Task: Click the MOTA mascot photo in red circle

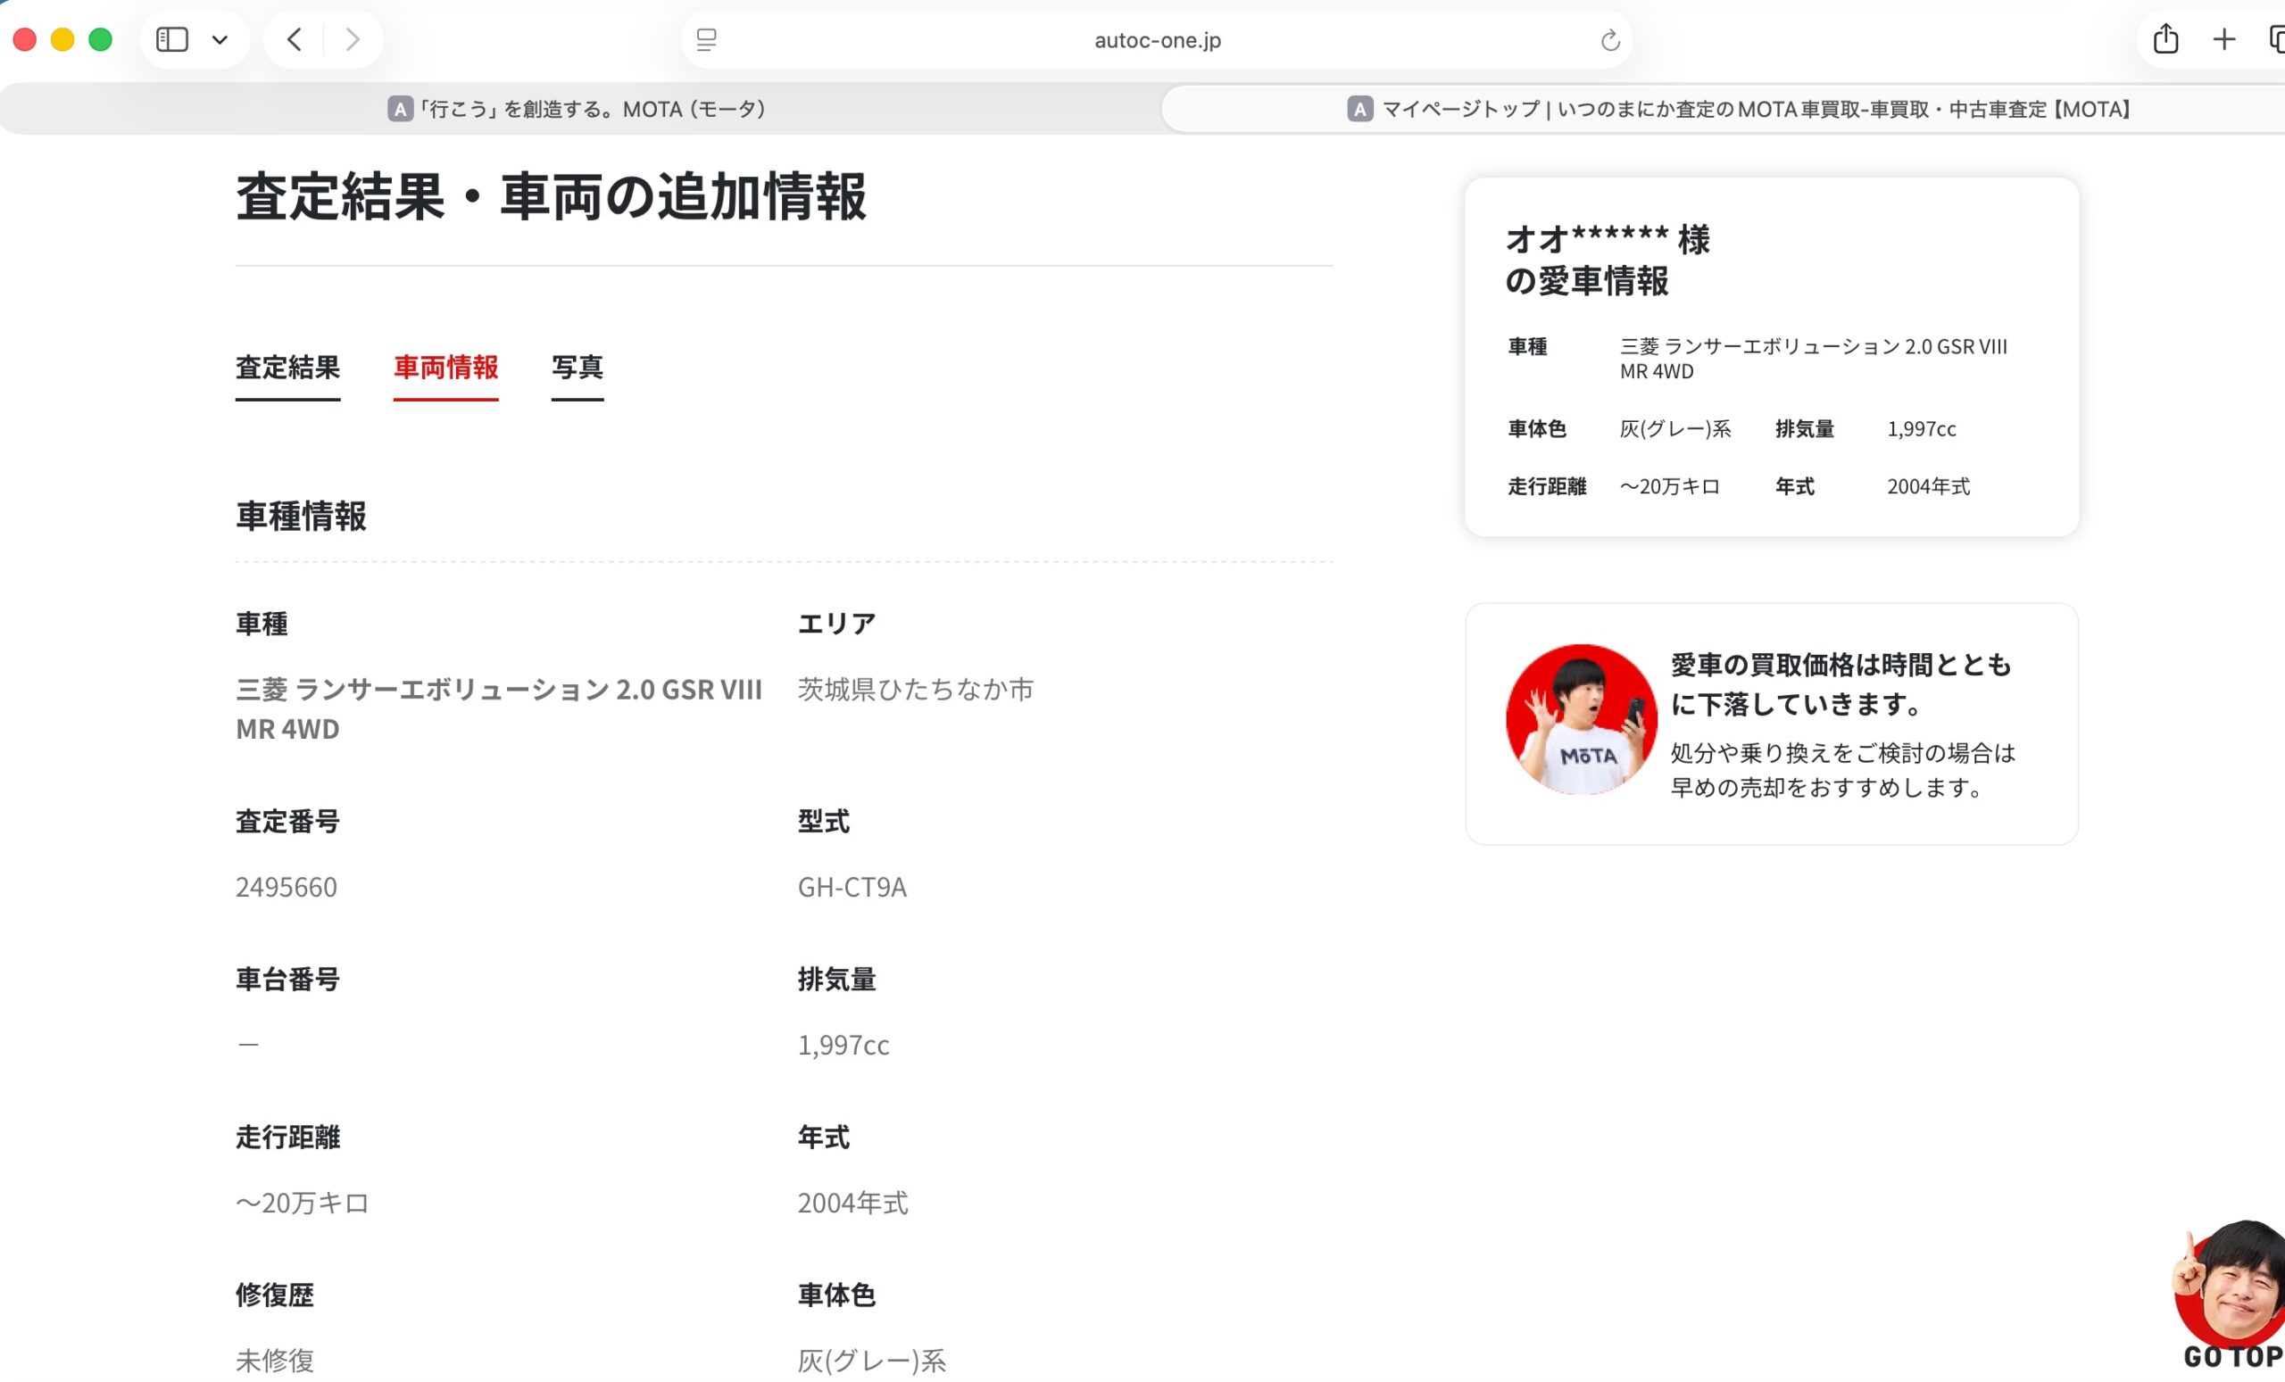Action: pos(1581,719)
